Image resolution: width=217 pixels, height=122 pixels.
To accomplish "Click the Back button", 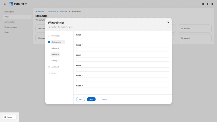I will point(81,99).
